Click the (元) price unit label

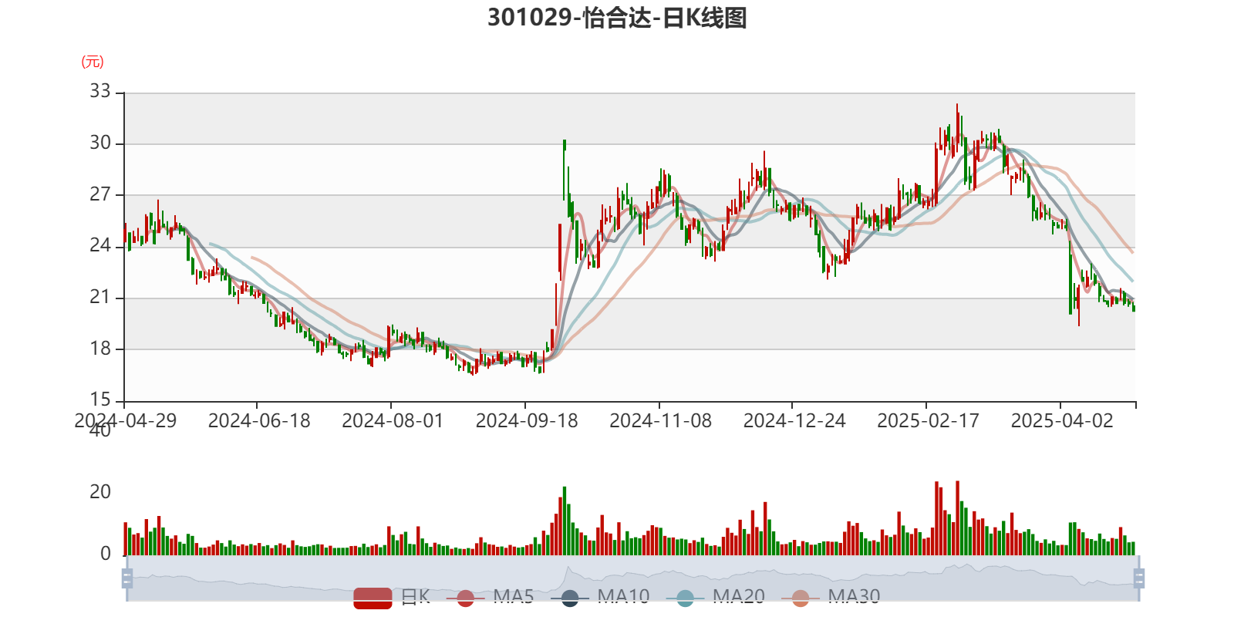point(93,62)
